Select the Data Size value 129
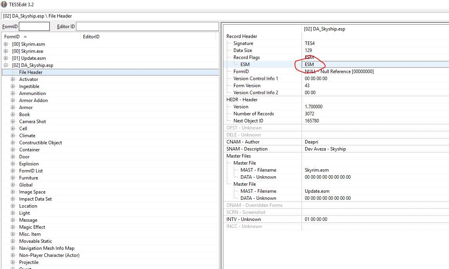This screenshot has width=449, height=269. tap(308, 50)
